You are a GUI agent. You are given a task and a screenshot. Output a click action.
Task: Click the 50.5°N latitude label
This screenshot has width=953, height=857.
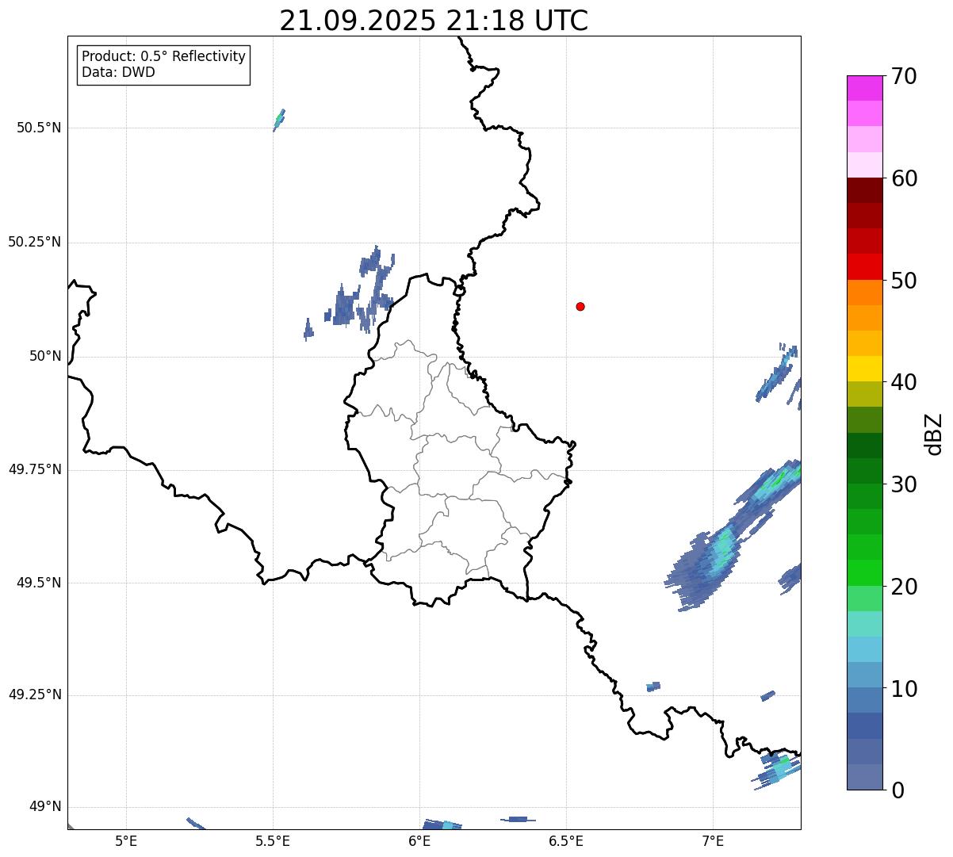(x=39, y=128)
